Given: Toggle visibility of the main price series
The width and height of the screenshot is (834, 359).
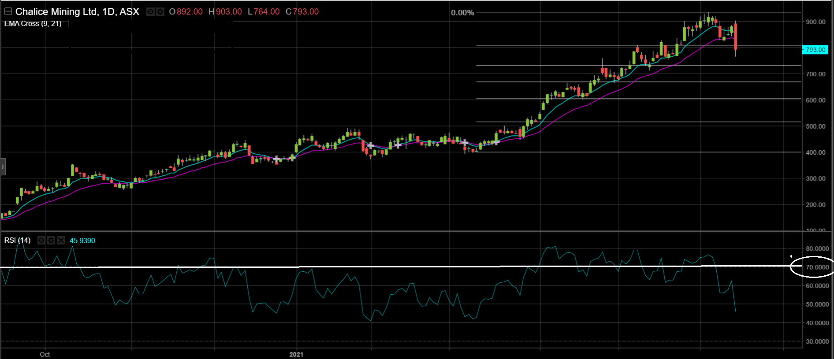Looking at the screenshot, I should pos(150,12).
